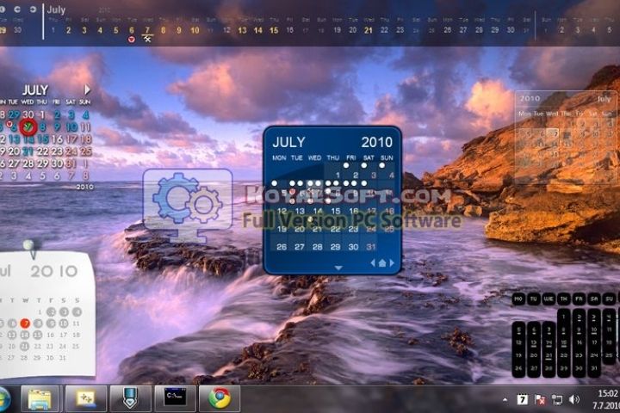Screen dimensions: 620x413
Task: Click the home icon in blue calendar
Action: click(x=382, y=262)
